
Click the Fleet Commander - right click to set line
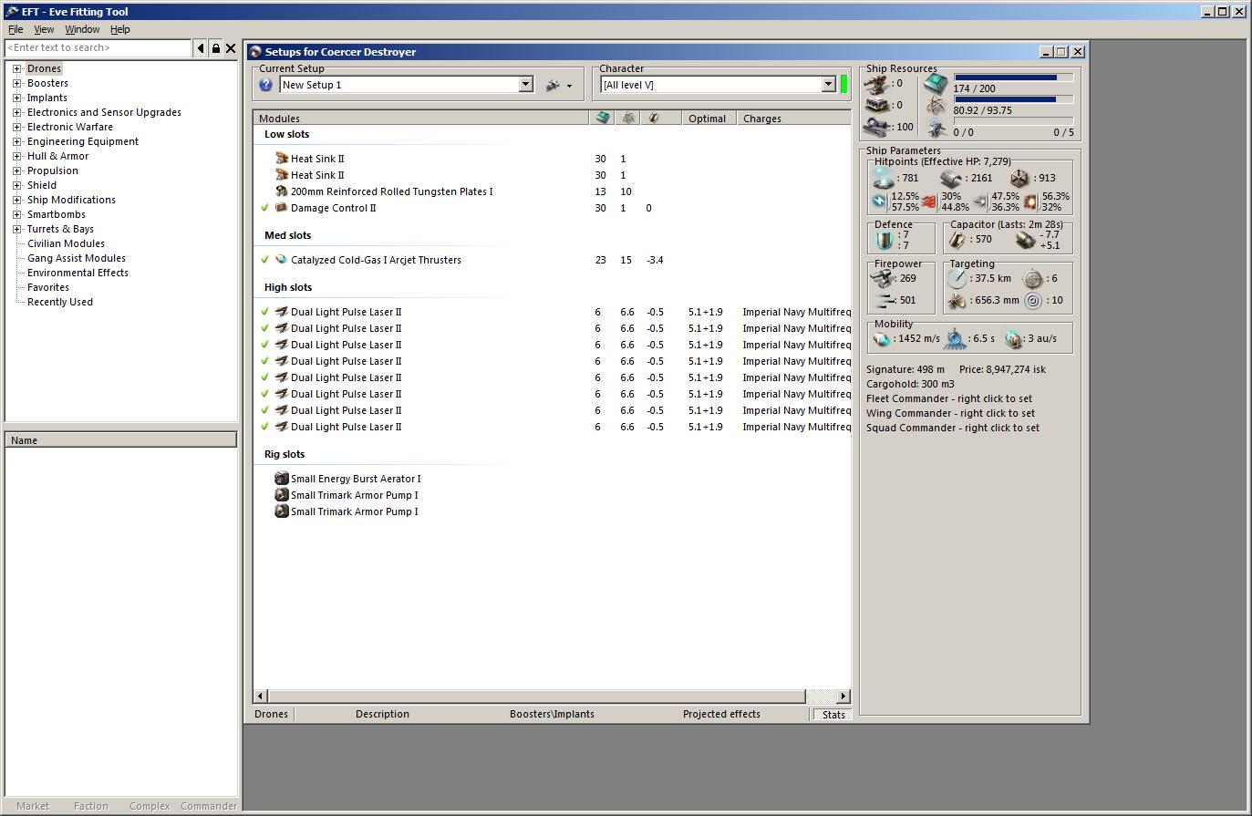pyautogui.click(x=949, y=398)
